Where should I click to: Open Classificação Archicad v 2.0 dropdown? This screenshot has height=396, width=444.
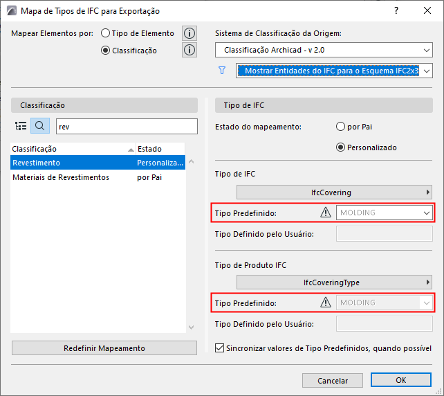click(x=324, y=51)
